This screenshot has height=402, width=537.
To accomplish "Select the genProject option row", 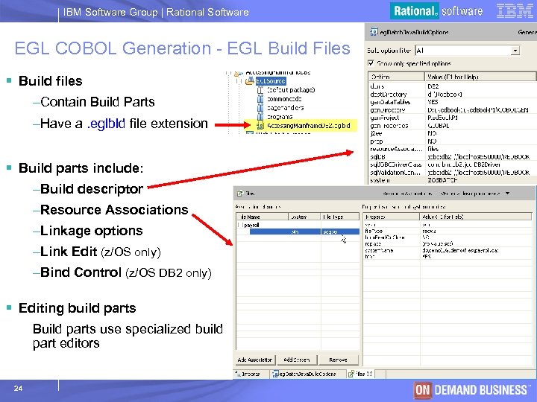I will [452, 118].
